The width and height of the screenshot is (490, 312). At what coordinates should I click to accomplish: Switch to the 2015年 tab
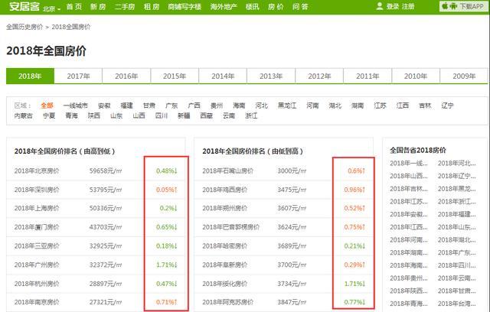pyautogui.click(x=175, y=76)
